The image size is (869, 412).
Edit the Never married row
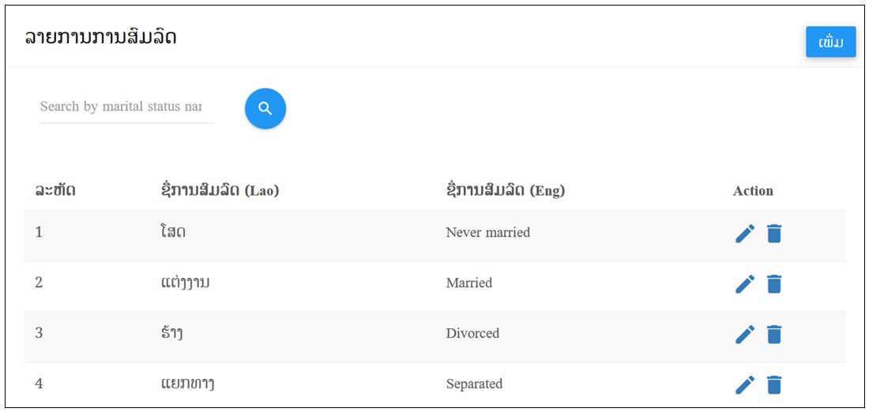point(745,234)
